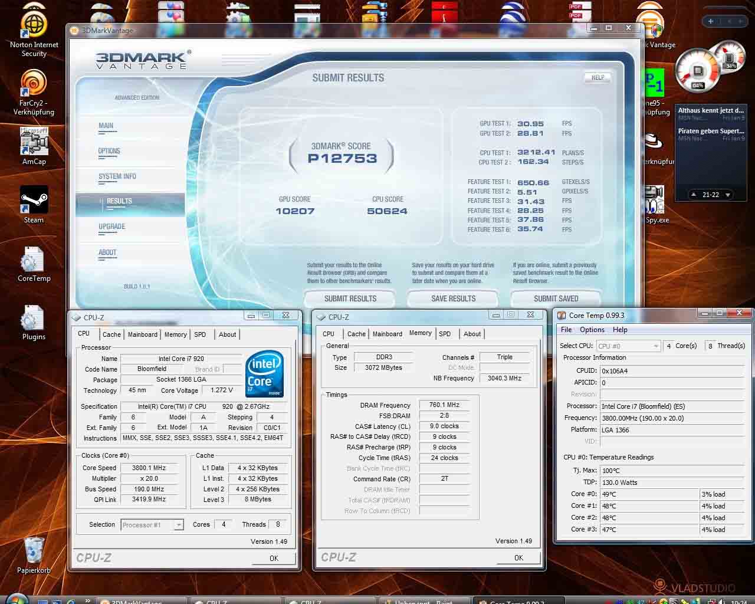This screenshot has width=755, height=604.
Task: Open About tab in CPU-Z Memory window
Action: [x=472, y=334]
